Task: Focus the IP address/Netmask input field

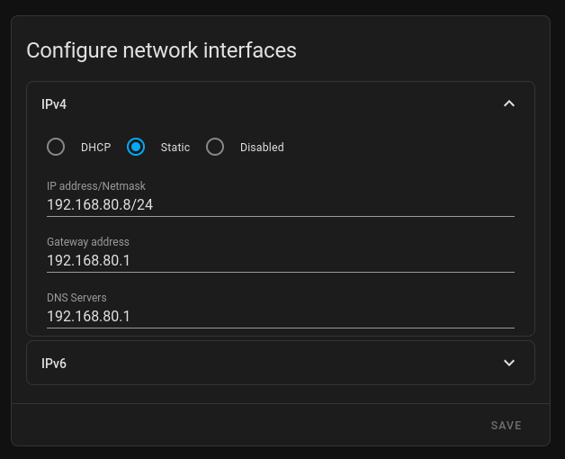Action: (x=280, y=205)
